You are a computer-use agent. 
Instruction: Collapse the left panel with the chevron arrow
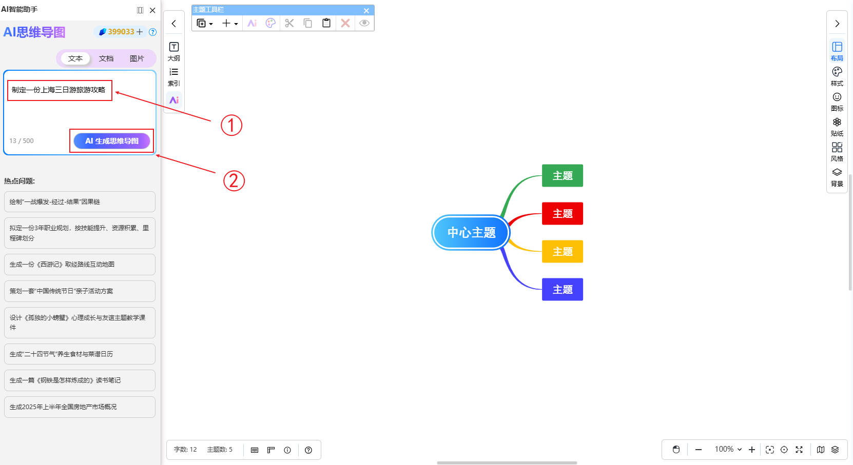point(174,24)
